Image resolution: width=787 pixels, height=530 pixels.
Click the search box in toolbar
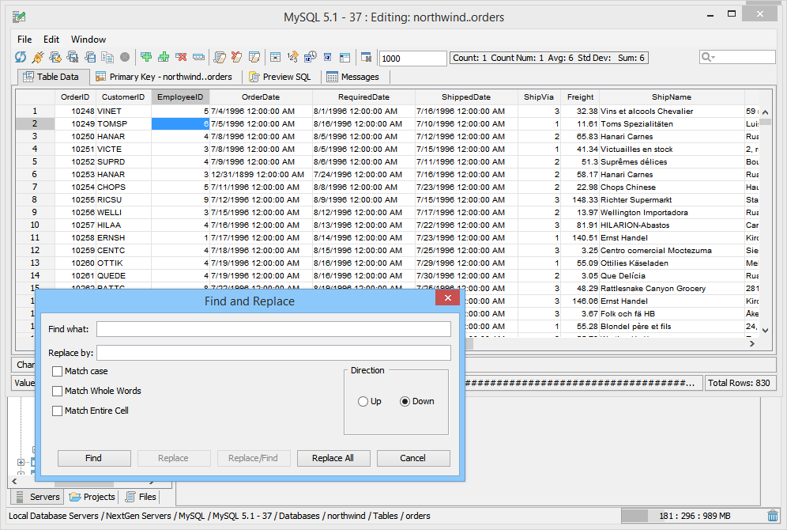737,57
